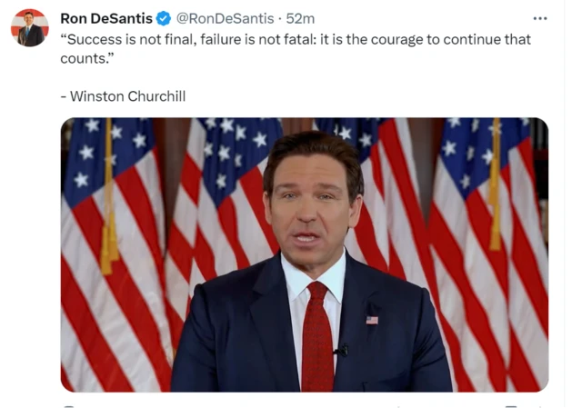The image size is (582, 408).
Task: Click the 52m timestamp
Action: pos(301,18)
